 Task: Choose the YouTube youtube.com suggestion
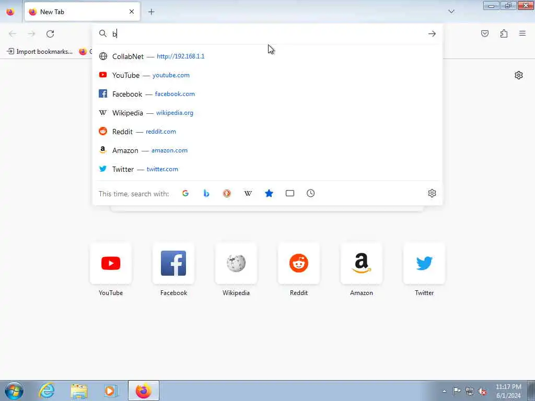[267, 75]
